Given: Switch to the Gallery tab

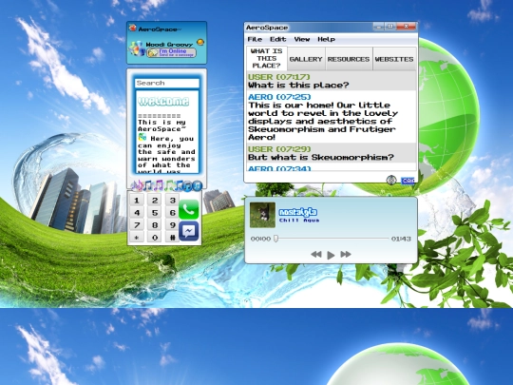Looking at the screenshot, I should [306, 59].
